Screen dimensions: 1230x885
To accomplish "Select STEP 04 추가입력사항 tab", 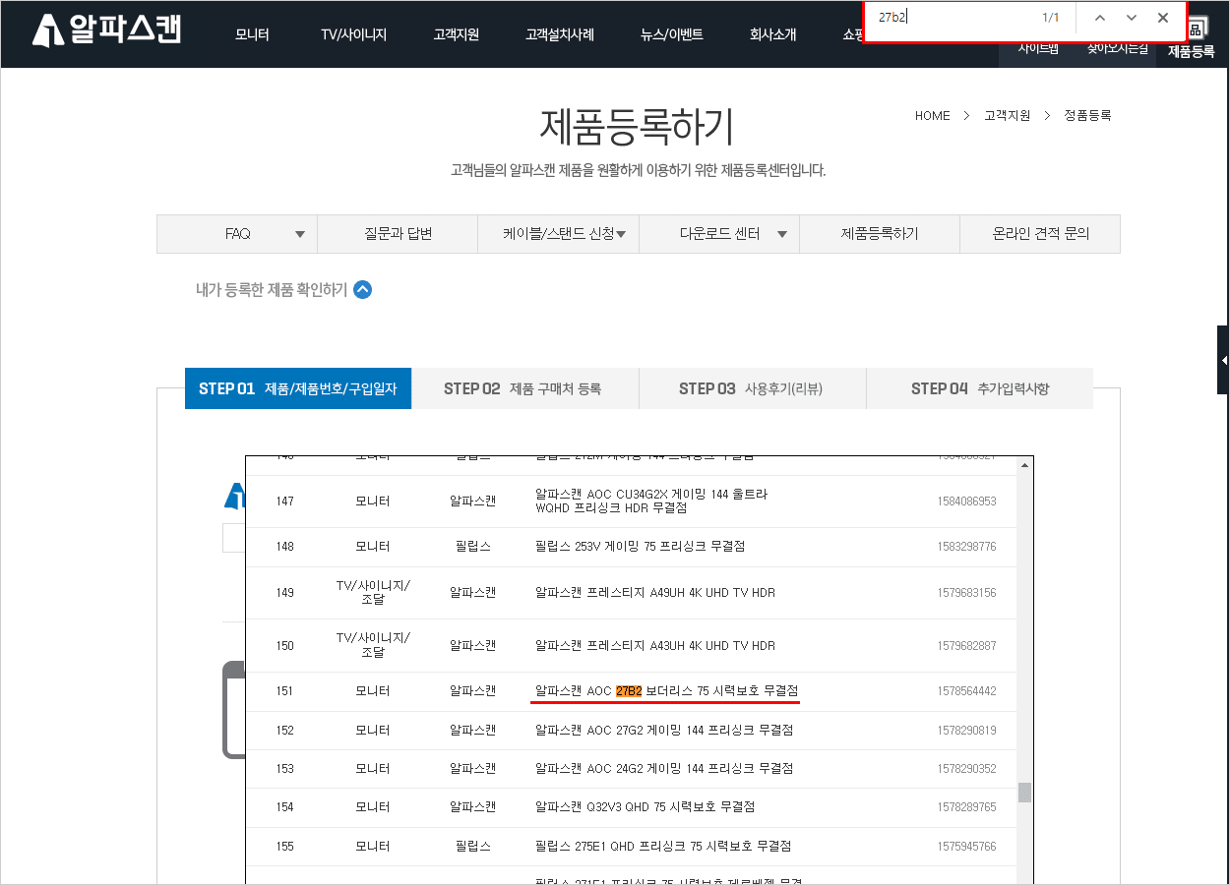I will click(980, 388).
